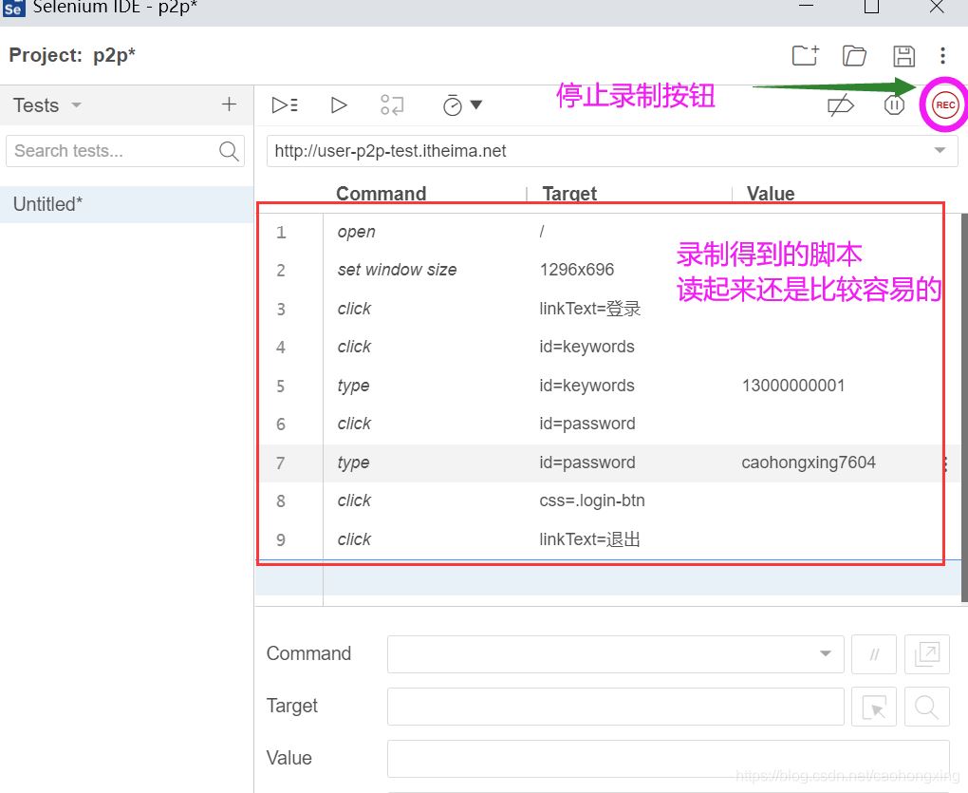
Task: Select target in page icon
Action: click(873, 707)
